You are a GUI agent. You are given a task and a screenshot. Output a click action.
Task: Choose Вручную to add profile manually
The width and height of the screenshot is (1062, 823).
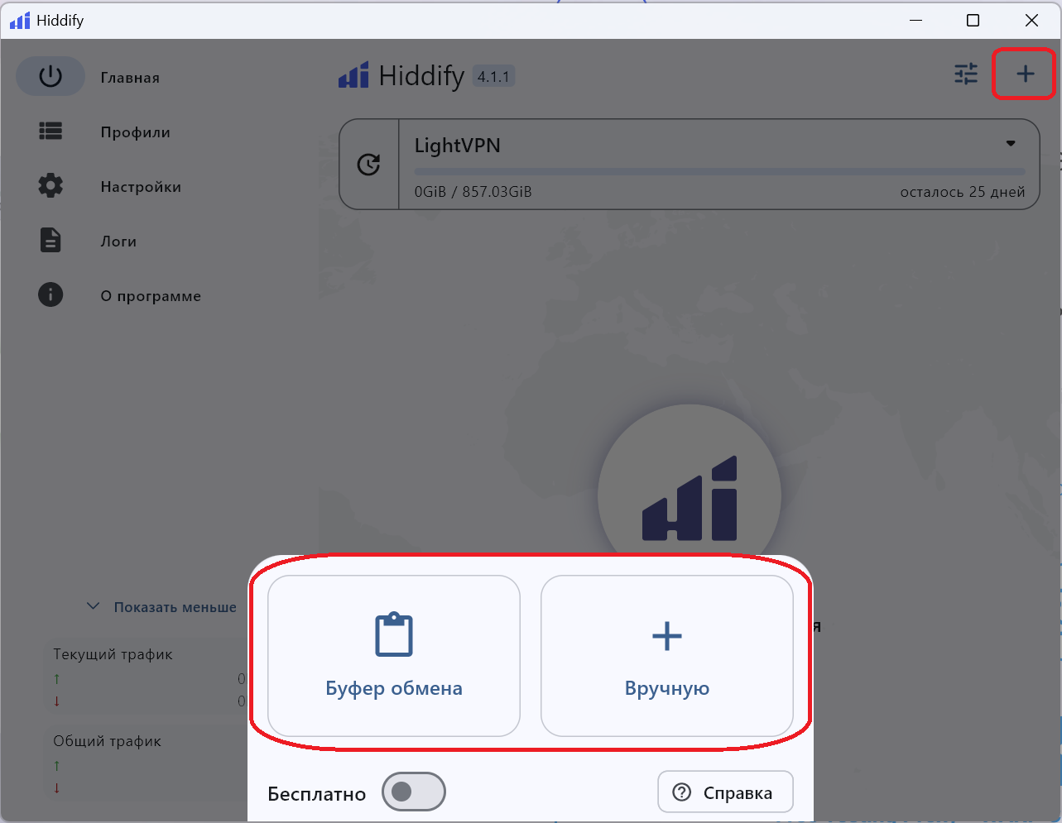coord(667,656)
